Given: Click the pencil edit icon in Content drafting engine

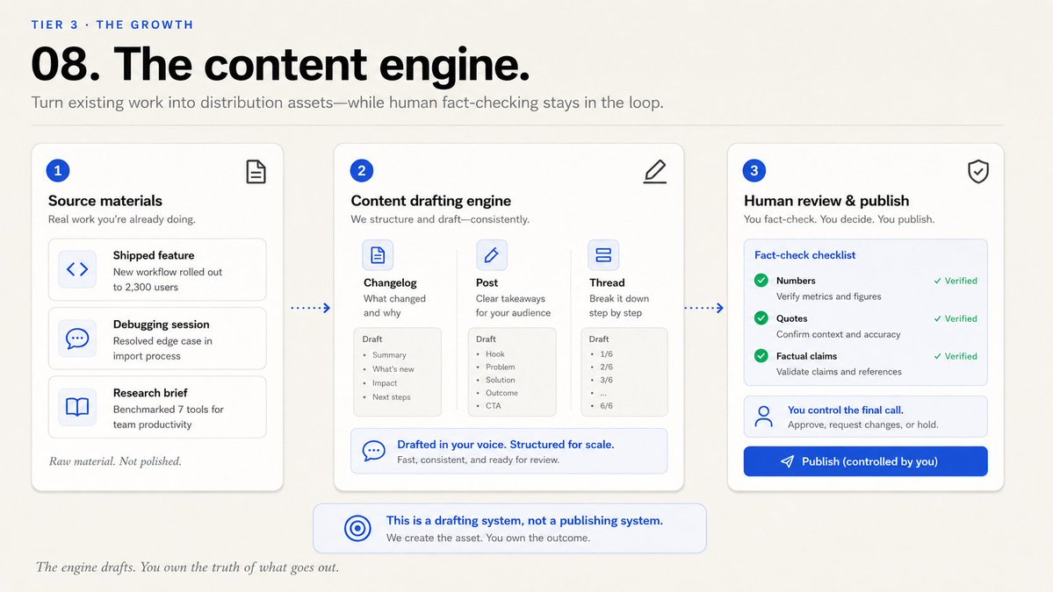Looking at the screenshot, I should 655,172.
